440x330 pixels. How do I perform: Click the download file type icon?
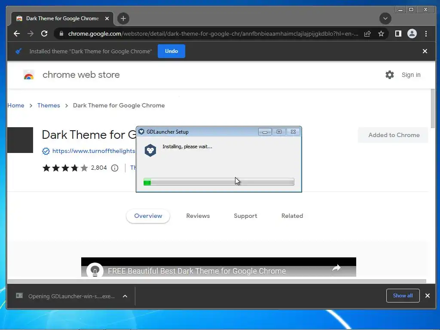click(19, 296)
